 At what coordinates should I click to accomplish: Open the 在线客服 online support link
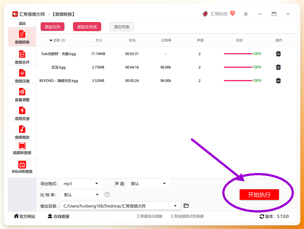tap(58, 216)
